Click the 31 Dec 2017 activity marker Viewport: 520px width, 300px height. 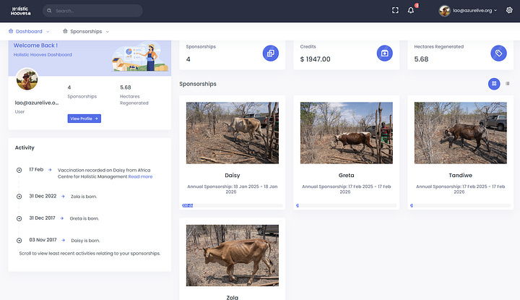click(19, 218)
